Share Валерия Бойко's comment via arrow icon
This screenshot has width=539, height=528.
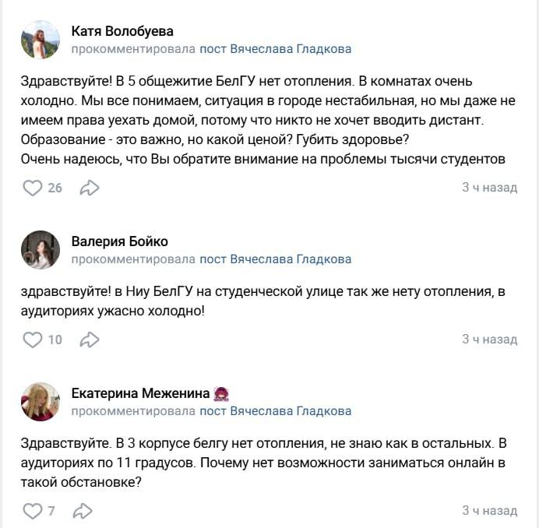90,340
